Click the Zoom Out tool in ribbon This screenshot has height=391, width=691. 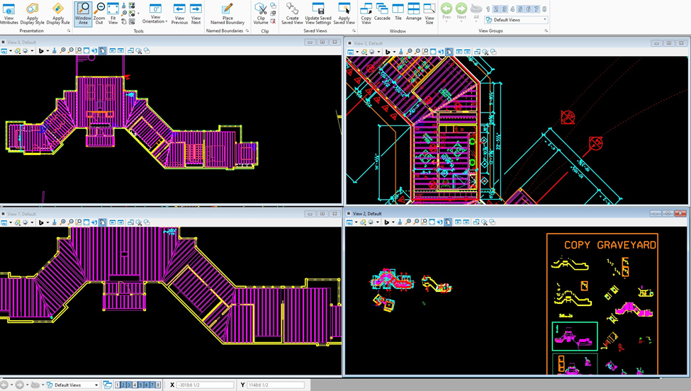pos(99,13)
